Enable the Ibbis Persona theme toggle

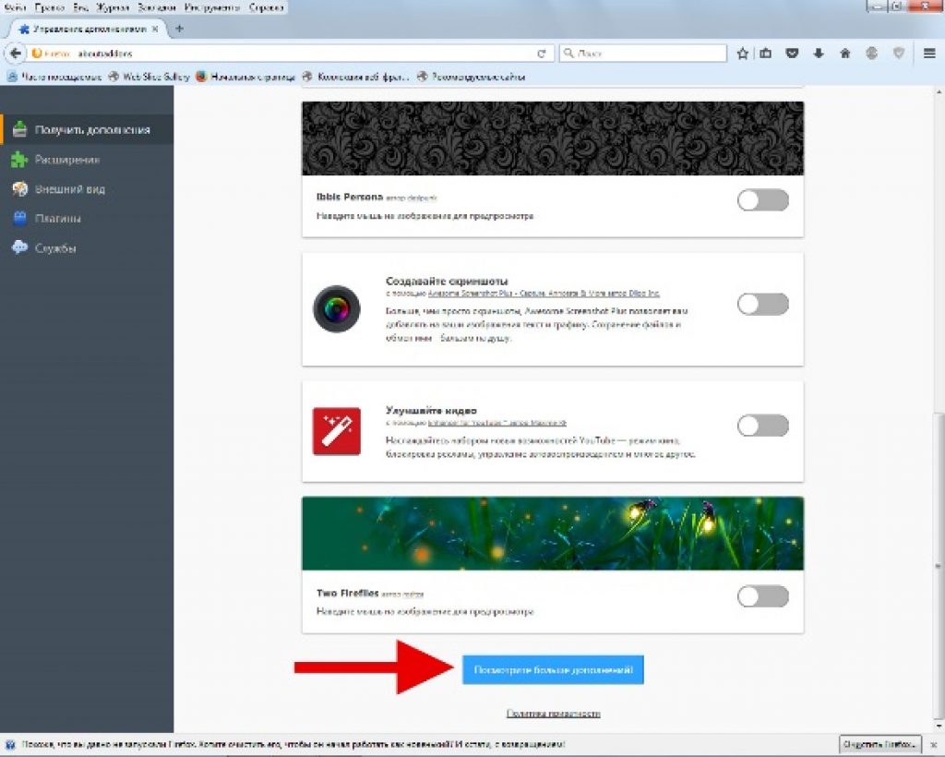[x=763, y=200]
